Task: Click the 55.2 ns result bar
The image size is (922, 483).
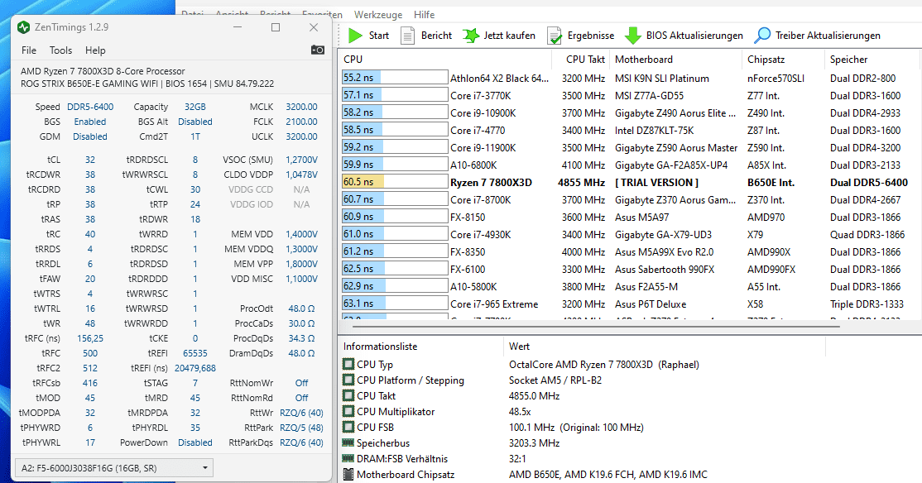Action: 395,78
